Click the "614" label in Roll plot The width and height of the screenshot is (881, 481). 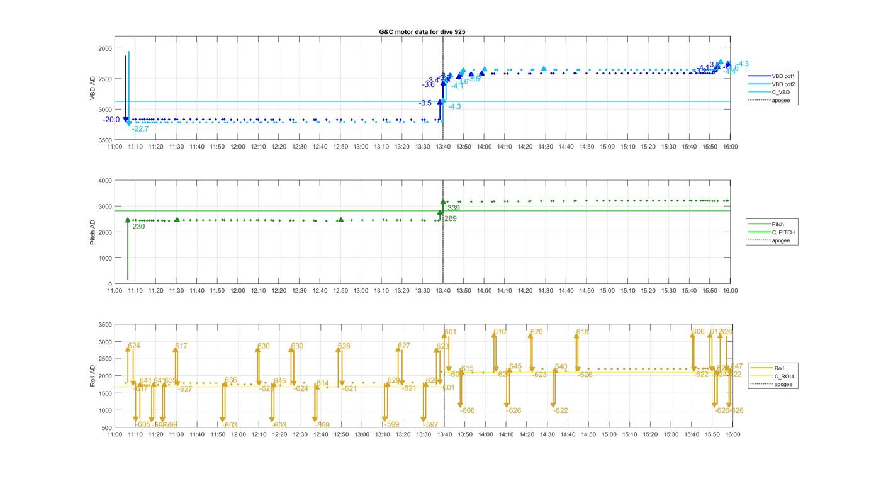[x=323, y=383]
